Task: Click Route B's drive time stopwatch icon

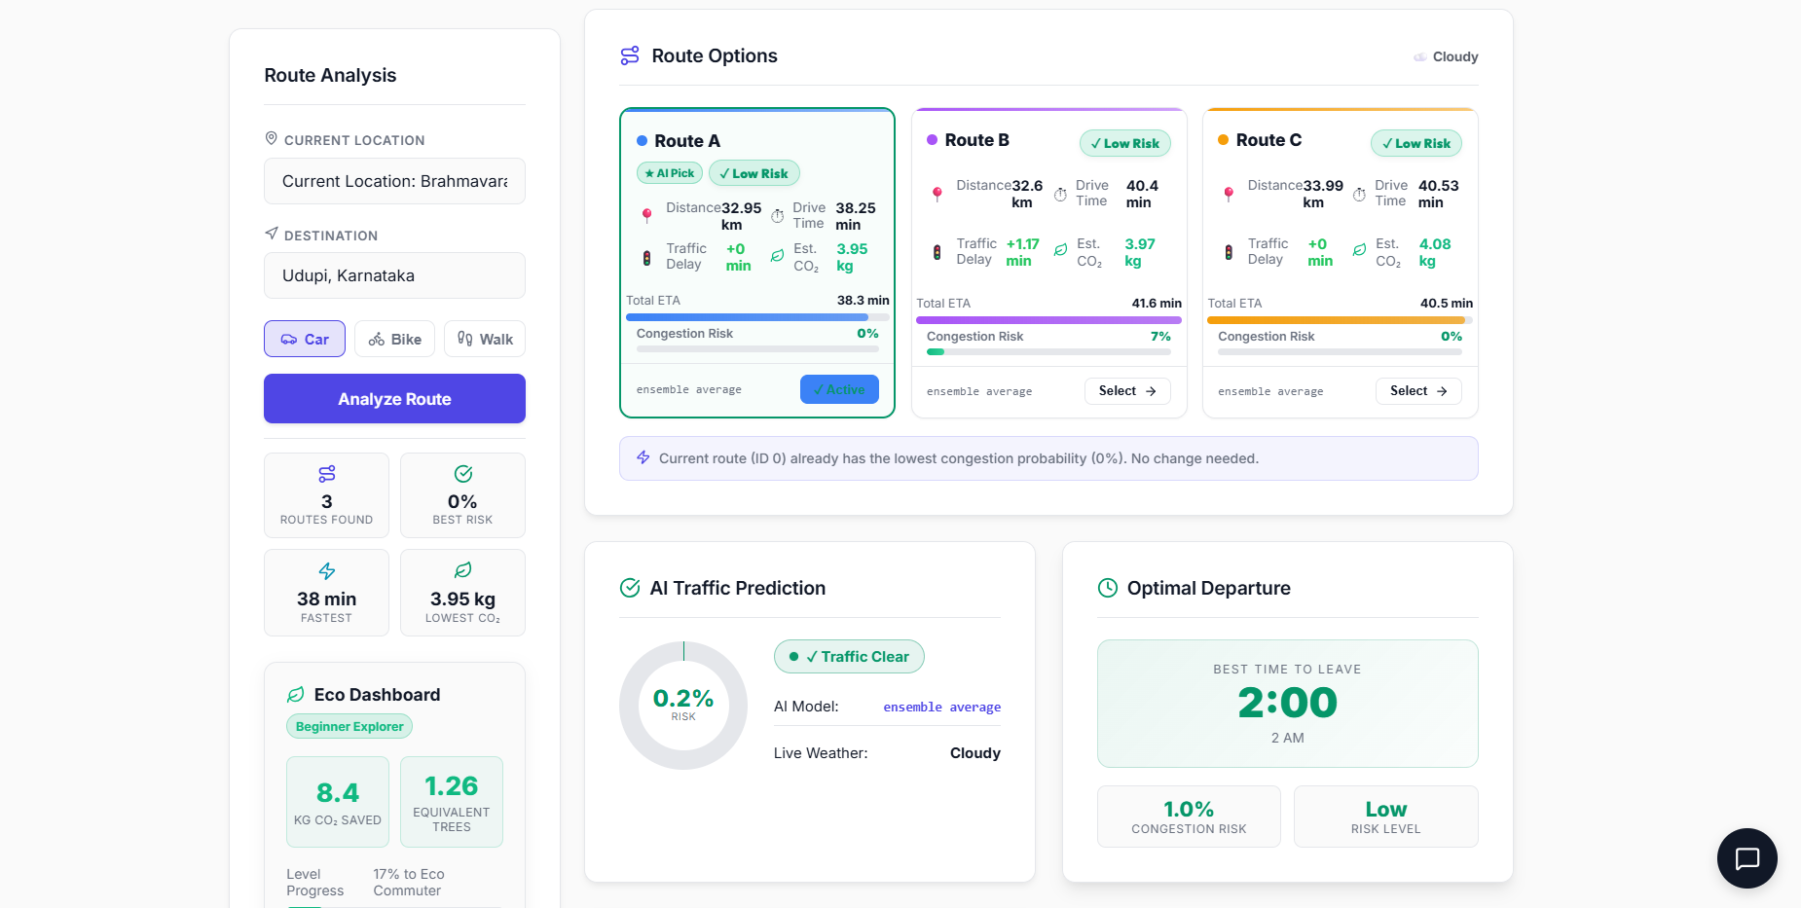Action: 1061,194
